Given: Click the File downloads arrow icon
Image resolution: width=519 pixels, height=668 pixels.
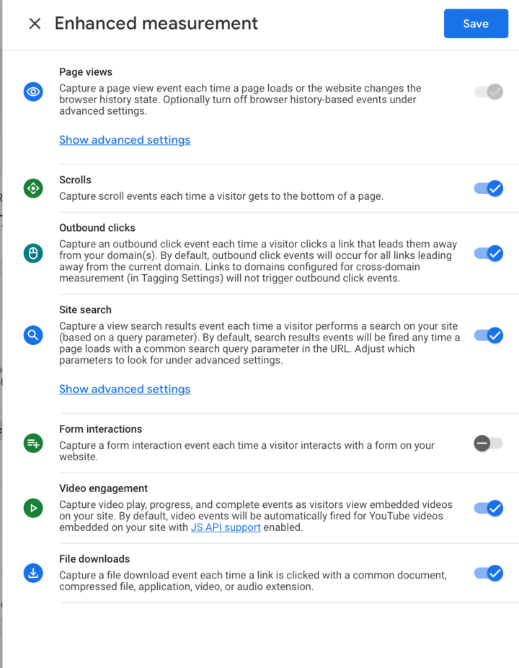Looking at the screenshot, I should click(33, 573).
